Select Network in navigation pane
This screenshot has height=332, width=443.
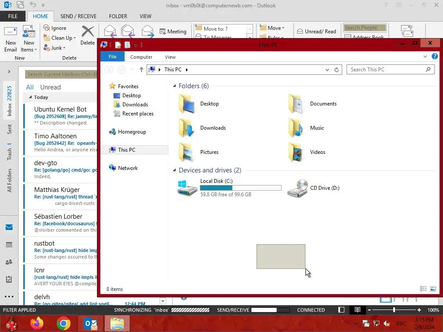coord(123,168)
